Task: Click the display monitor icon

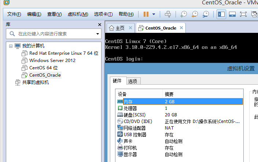Action: (x=120, y=154)
